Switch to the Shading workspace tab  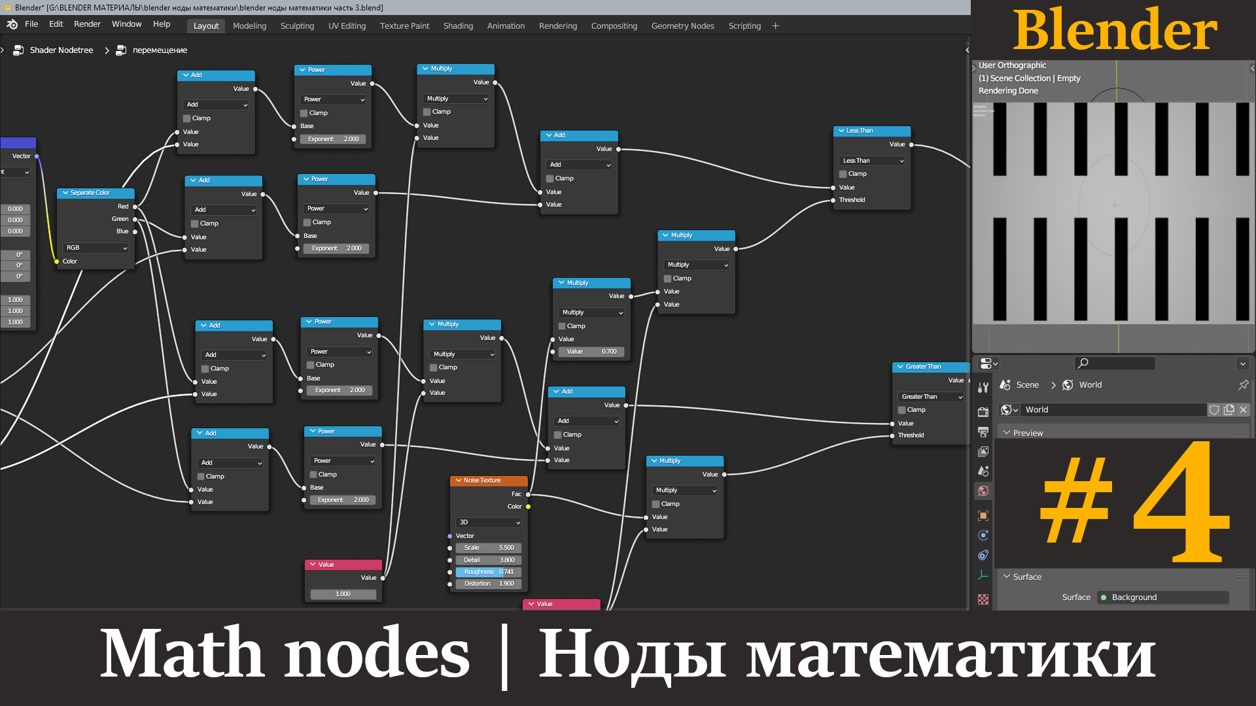458,25
